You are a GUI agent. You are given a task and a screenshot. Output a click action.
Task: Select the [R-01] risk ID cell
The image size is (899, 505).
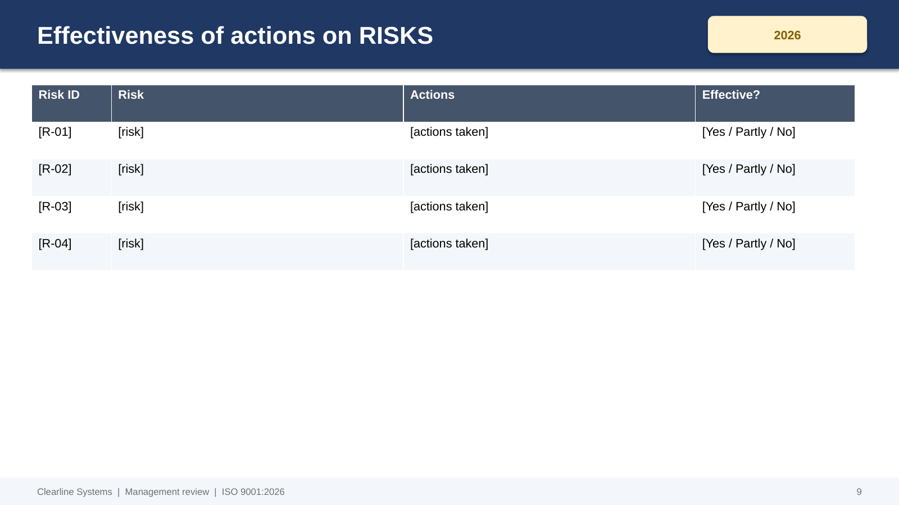click(71, 140)
